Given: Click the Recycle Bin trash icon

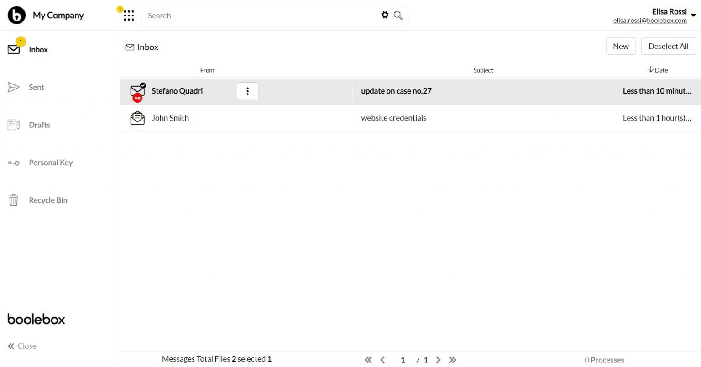Looking at the screenshot, I should [14, 200].
